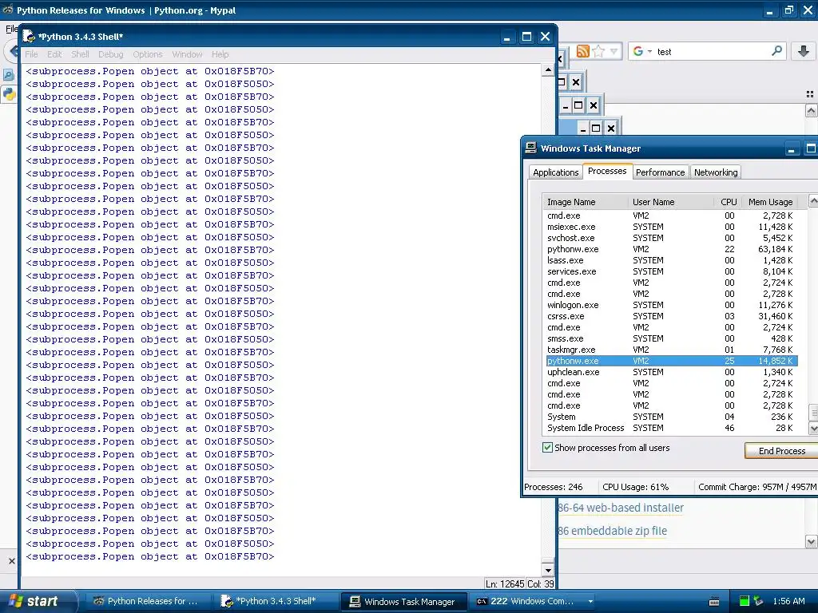Viewport: 818px width, 613px height.
Task: Select the System Idle Process row
Action: 671,428
